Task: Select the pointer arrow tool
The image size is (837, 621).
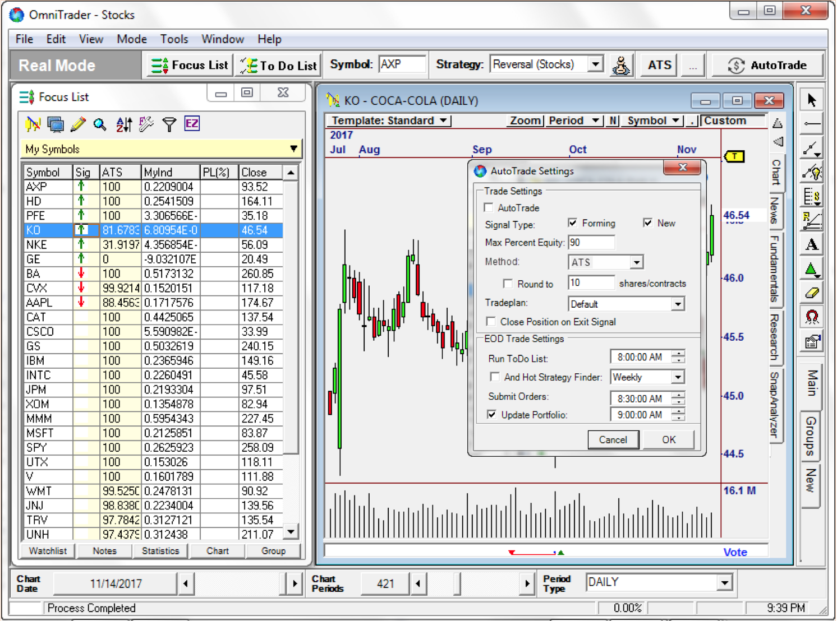Action: [x=811, y=100]
